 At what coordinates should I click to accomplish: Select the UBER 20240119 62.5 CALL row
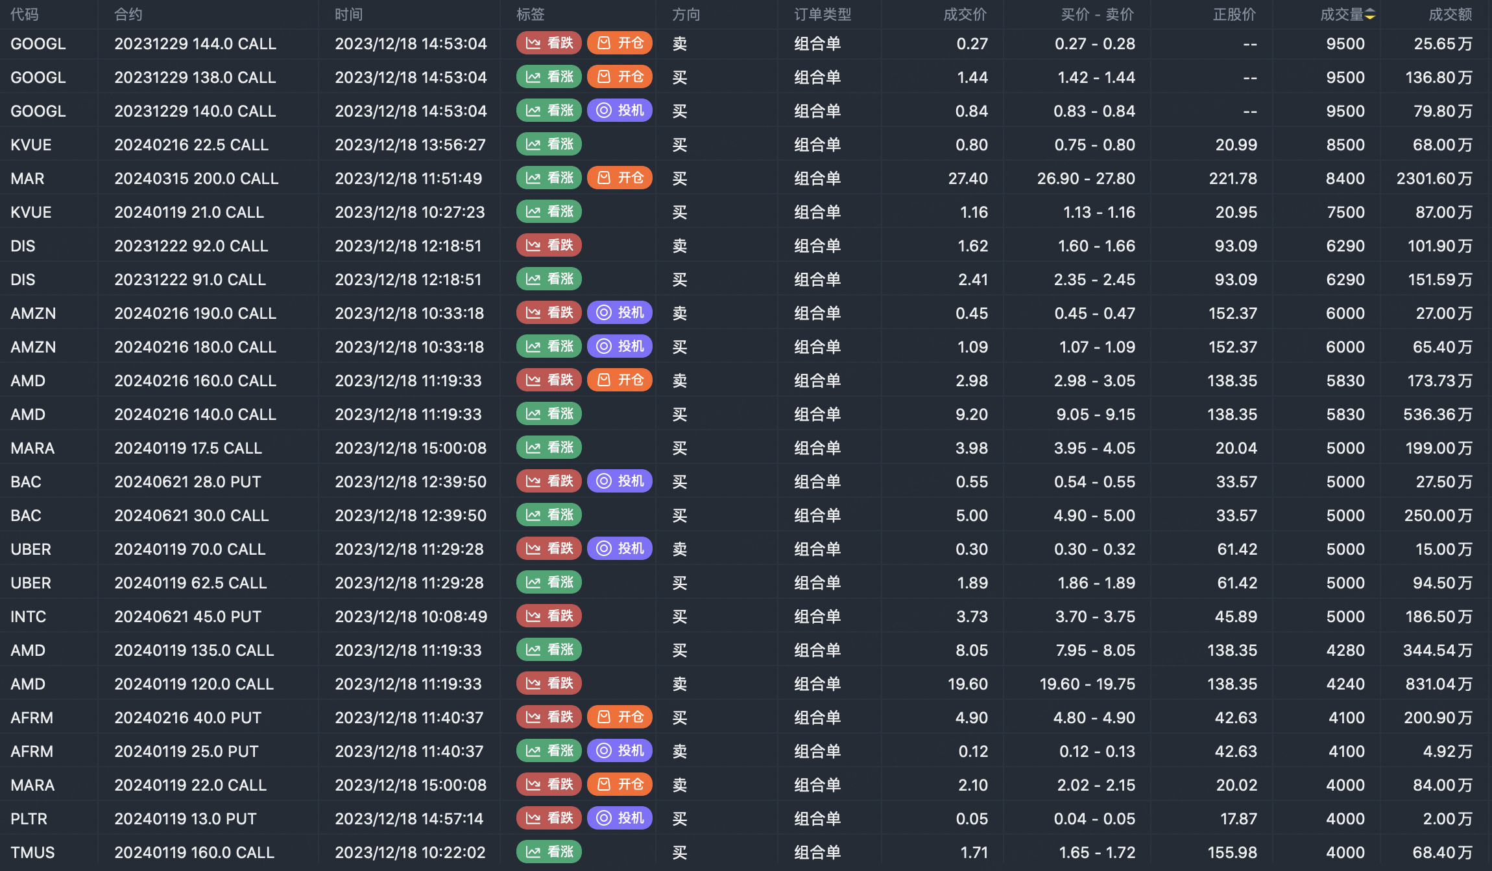point(191,583)
